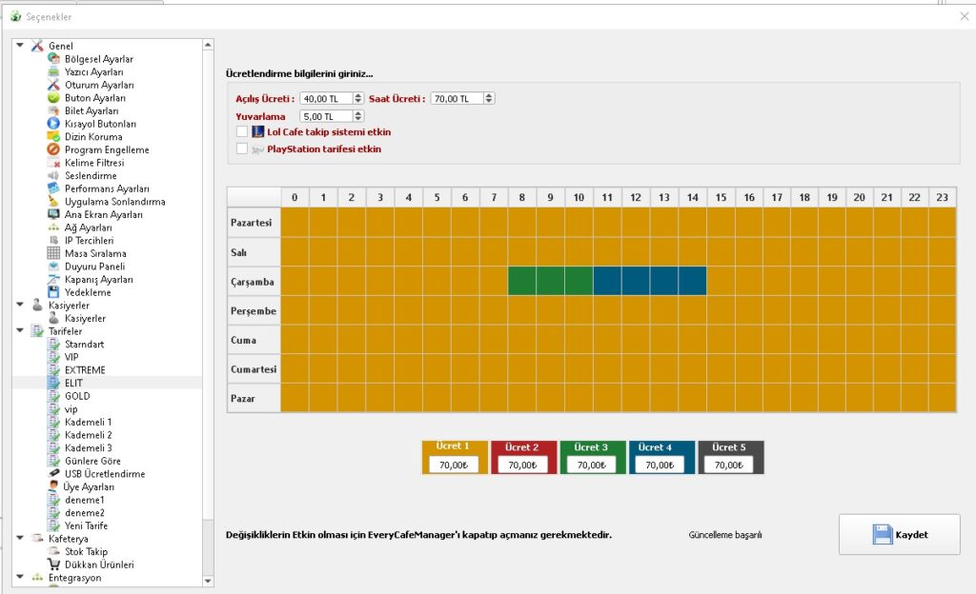Image resolution: width=976 pixels, height=594 pixels.
Task: Open the Açılış Ücreti dropdown arrow
Action: (x=358, y=98)
